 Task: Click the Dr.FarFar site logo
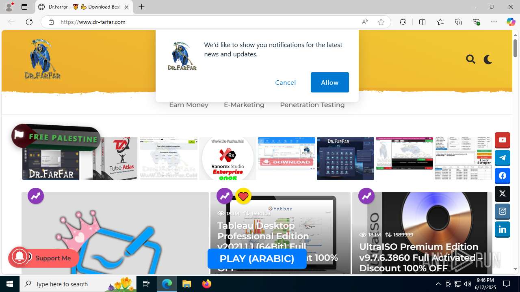pos(42,59)
